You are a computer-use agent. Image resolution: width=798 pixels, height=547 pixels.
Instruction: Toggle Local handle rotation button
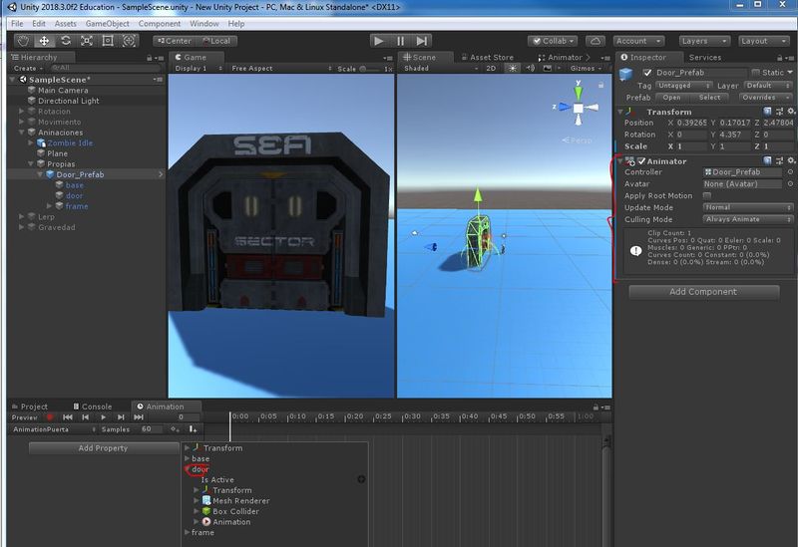point(216,41)
